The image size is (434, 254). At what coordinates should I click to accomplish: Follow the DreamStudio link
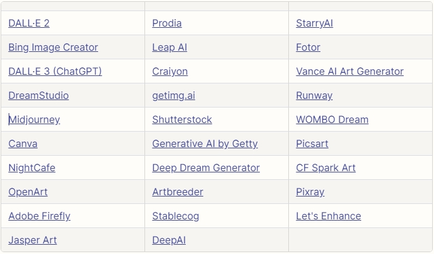tap(38, 96)
